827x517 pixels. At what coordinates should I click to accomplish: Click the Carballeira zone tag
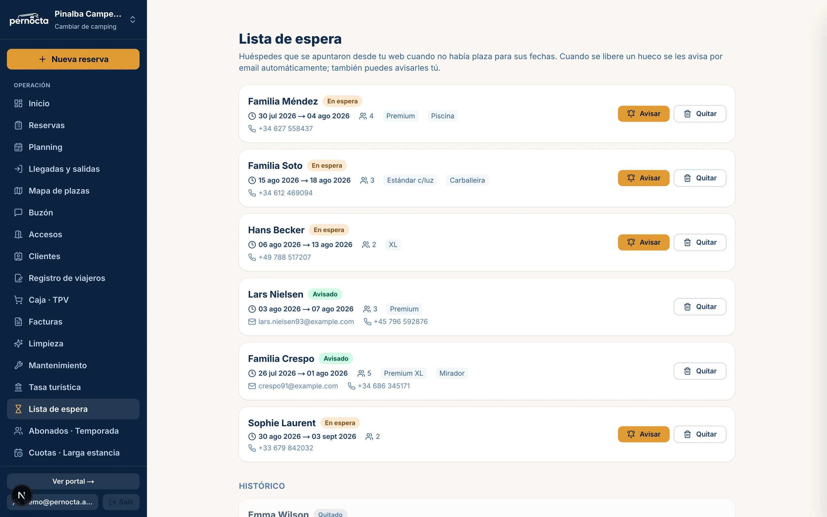click(467, 180)
